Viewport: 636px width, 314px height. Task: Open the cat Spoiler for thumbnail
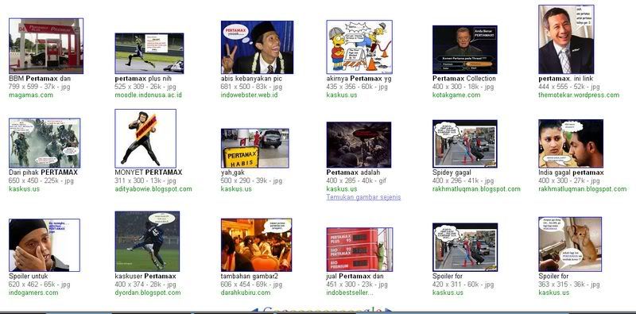tap(570, 244)
